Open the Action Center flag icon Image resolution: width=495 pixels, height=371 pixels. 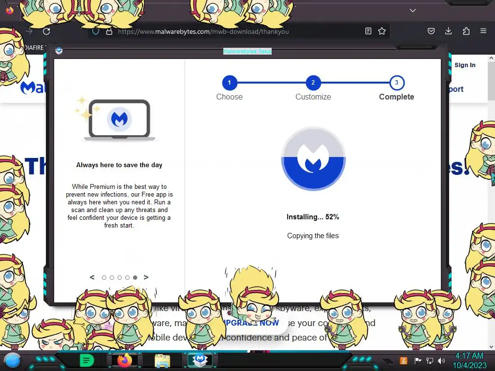(x=418, y=360)
